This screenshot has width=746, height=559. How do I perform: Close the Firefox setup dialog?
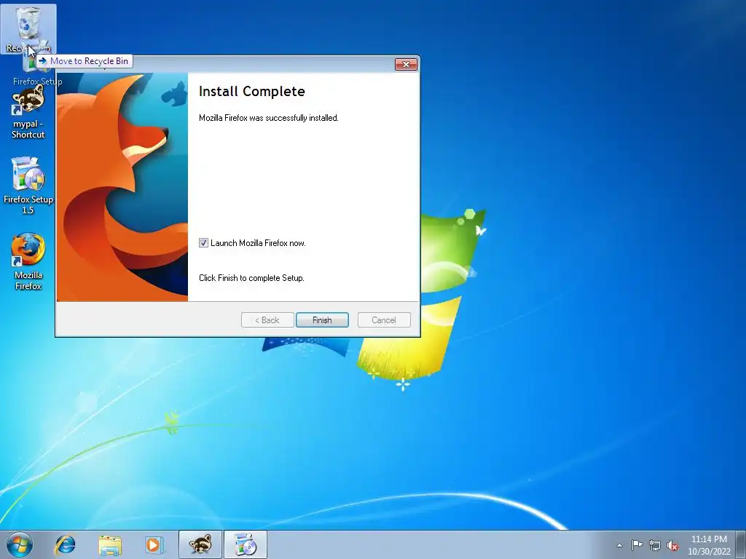tap(406, 64)
